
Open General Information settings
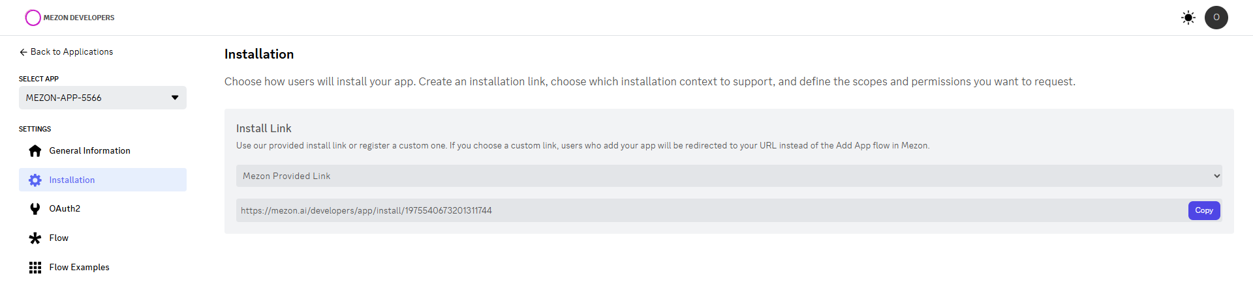[x=90, y=151]
